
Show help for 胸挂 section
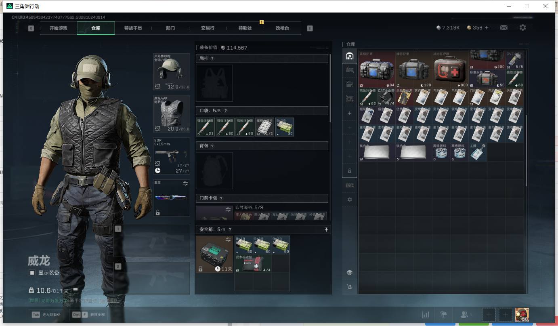coord(212,59)
